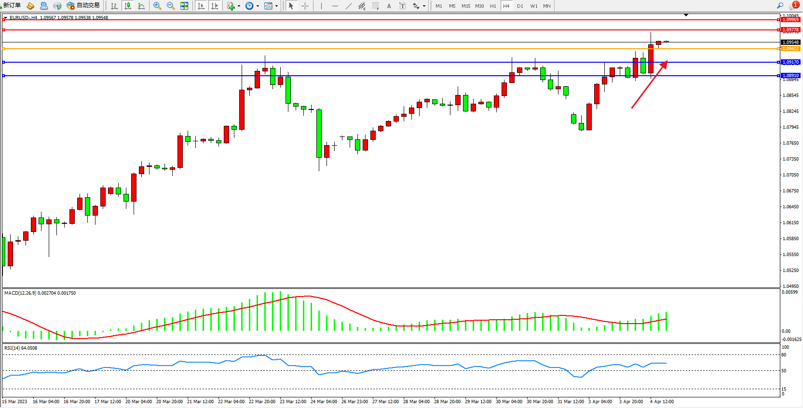Click the zoom in magnifier icon
The width and height of the screenshot is (803, 408).
click(x=157, y=6)
